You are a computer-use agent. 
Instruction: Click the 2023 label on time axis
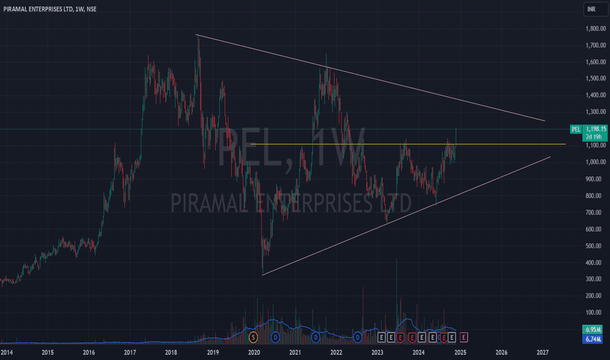click(378, 353)
